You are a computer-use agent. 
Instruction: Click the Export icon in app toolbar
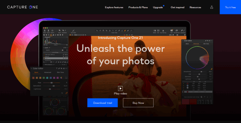point(48,31)
